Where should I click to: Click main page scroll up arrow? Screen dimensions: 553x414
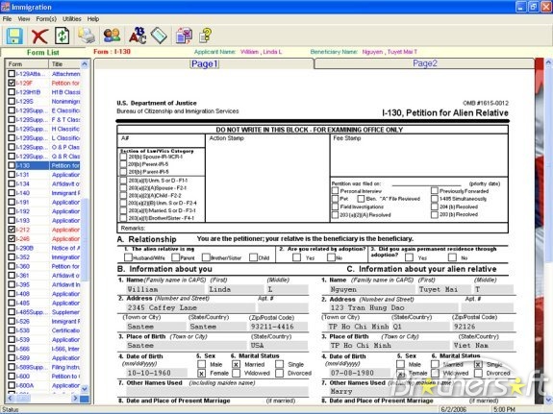pos(548,62)
